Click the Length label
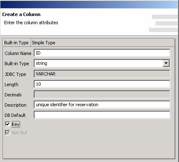 pos(11,84)
